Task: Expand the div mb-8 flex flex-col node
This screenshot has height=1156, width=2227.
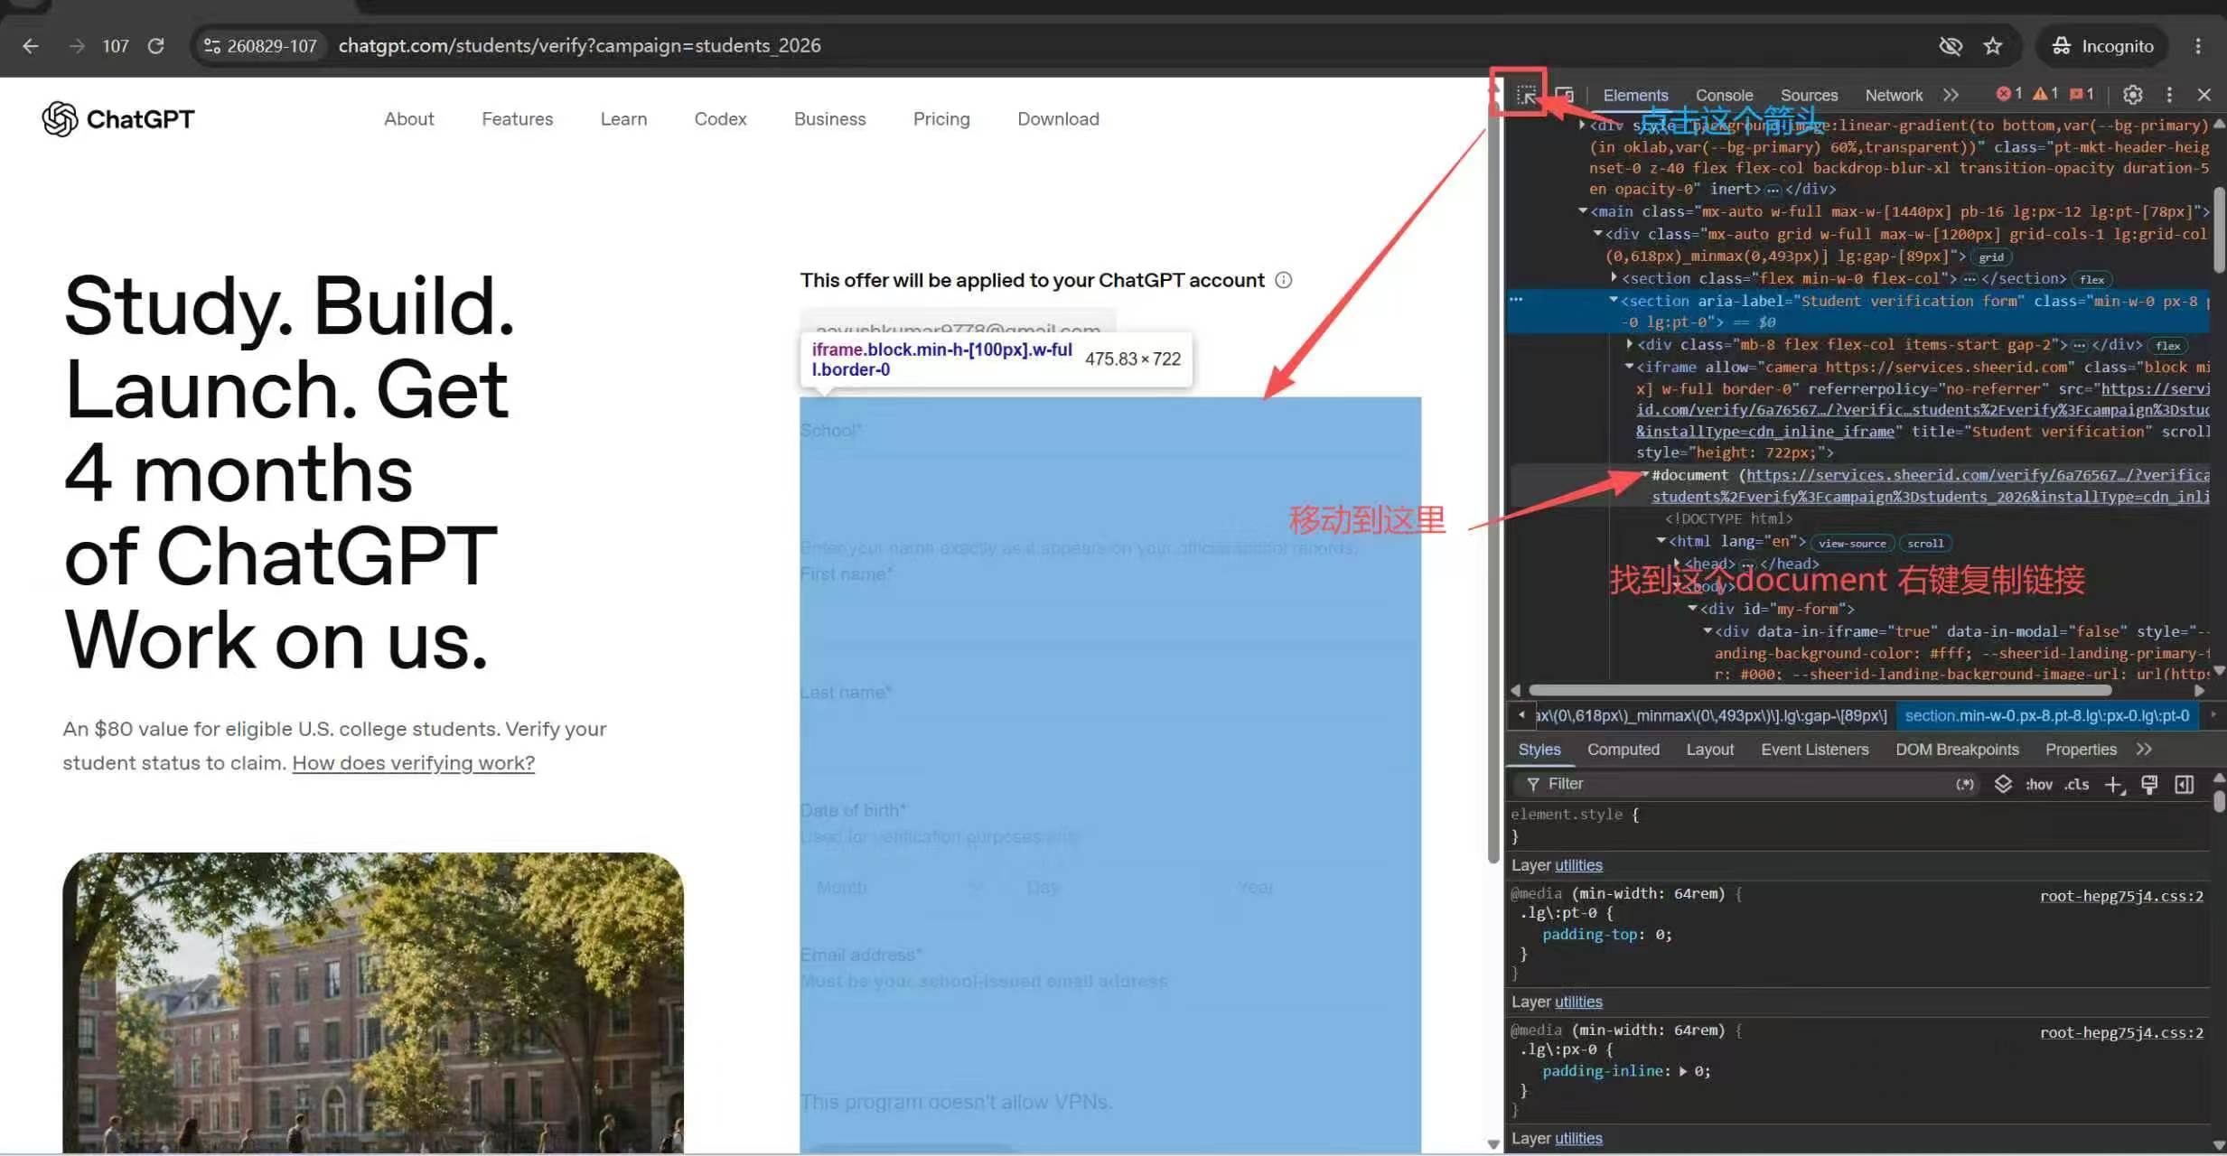Action: [1629, 345]
